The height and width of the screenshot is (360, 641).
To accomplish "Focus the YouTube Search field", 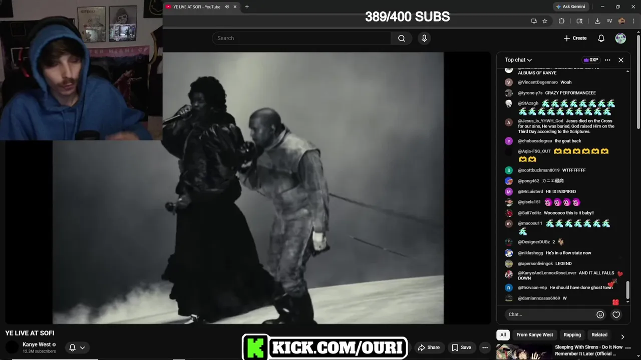I will point(301,38).
